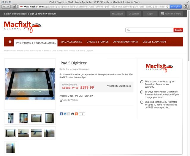Click Be the first to review link
This screenshot has width=190, height=156.
74,69
